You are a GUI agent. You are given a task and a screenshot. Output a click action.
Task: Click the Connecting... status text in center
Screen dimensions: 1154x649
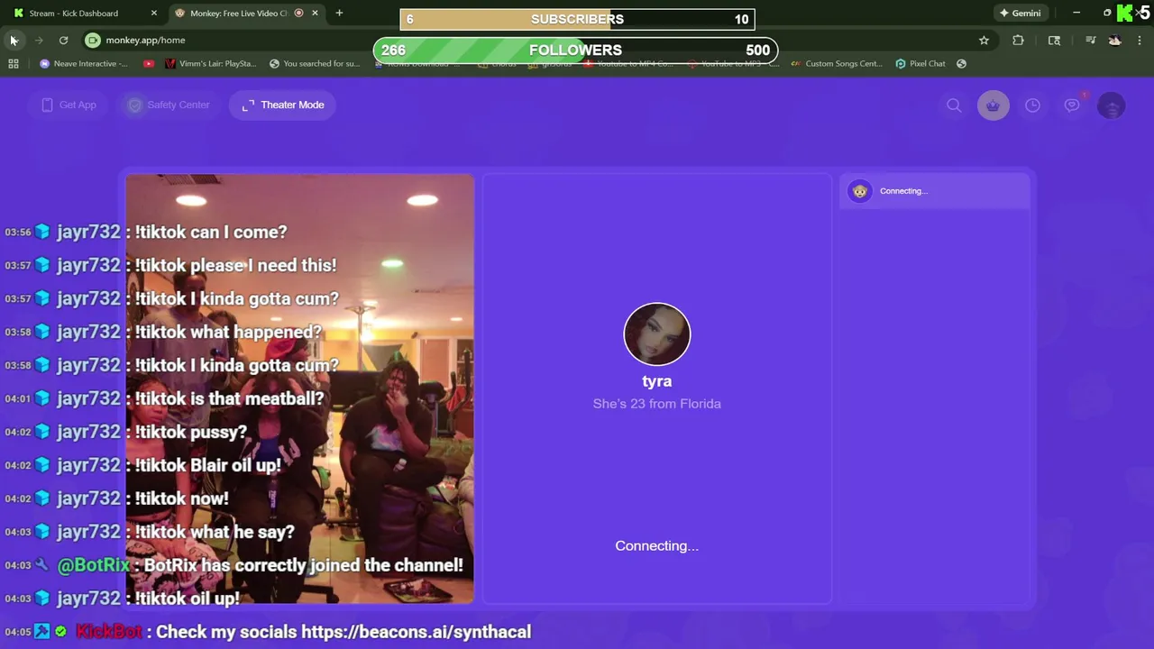point(656,545)
